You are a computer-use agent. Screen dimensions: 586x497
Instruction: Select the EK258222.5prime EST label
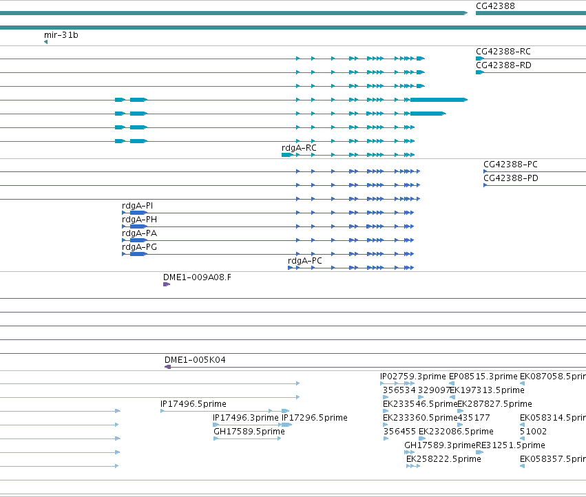point(443,459)
